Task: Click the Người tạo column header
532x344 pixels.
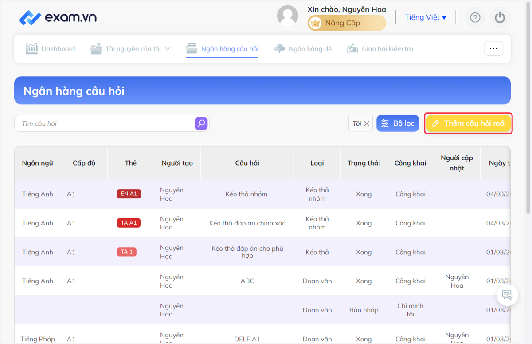Action: (177, 163)
